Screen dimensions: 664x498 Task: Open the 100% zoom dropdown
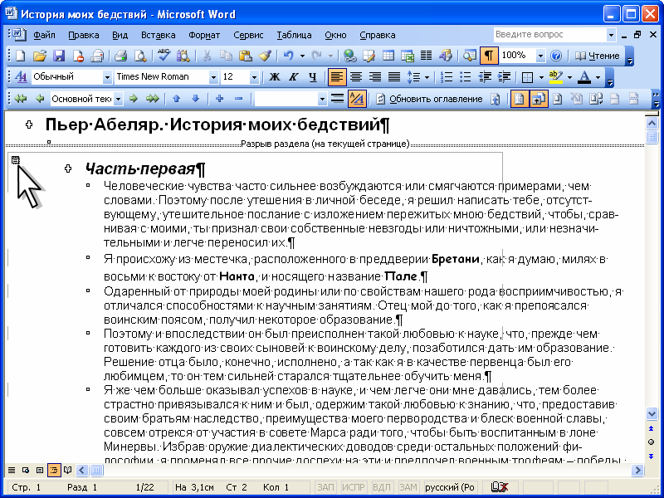(540, 56)
